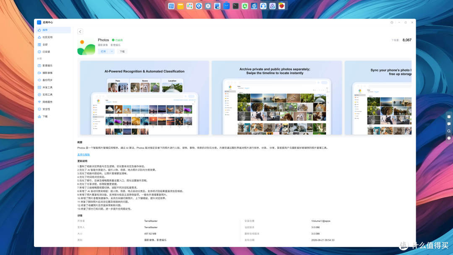Open the 已安装 sidebar item

click(53, 52)
